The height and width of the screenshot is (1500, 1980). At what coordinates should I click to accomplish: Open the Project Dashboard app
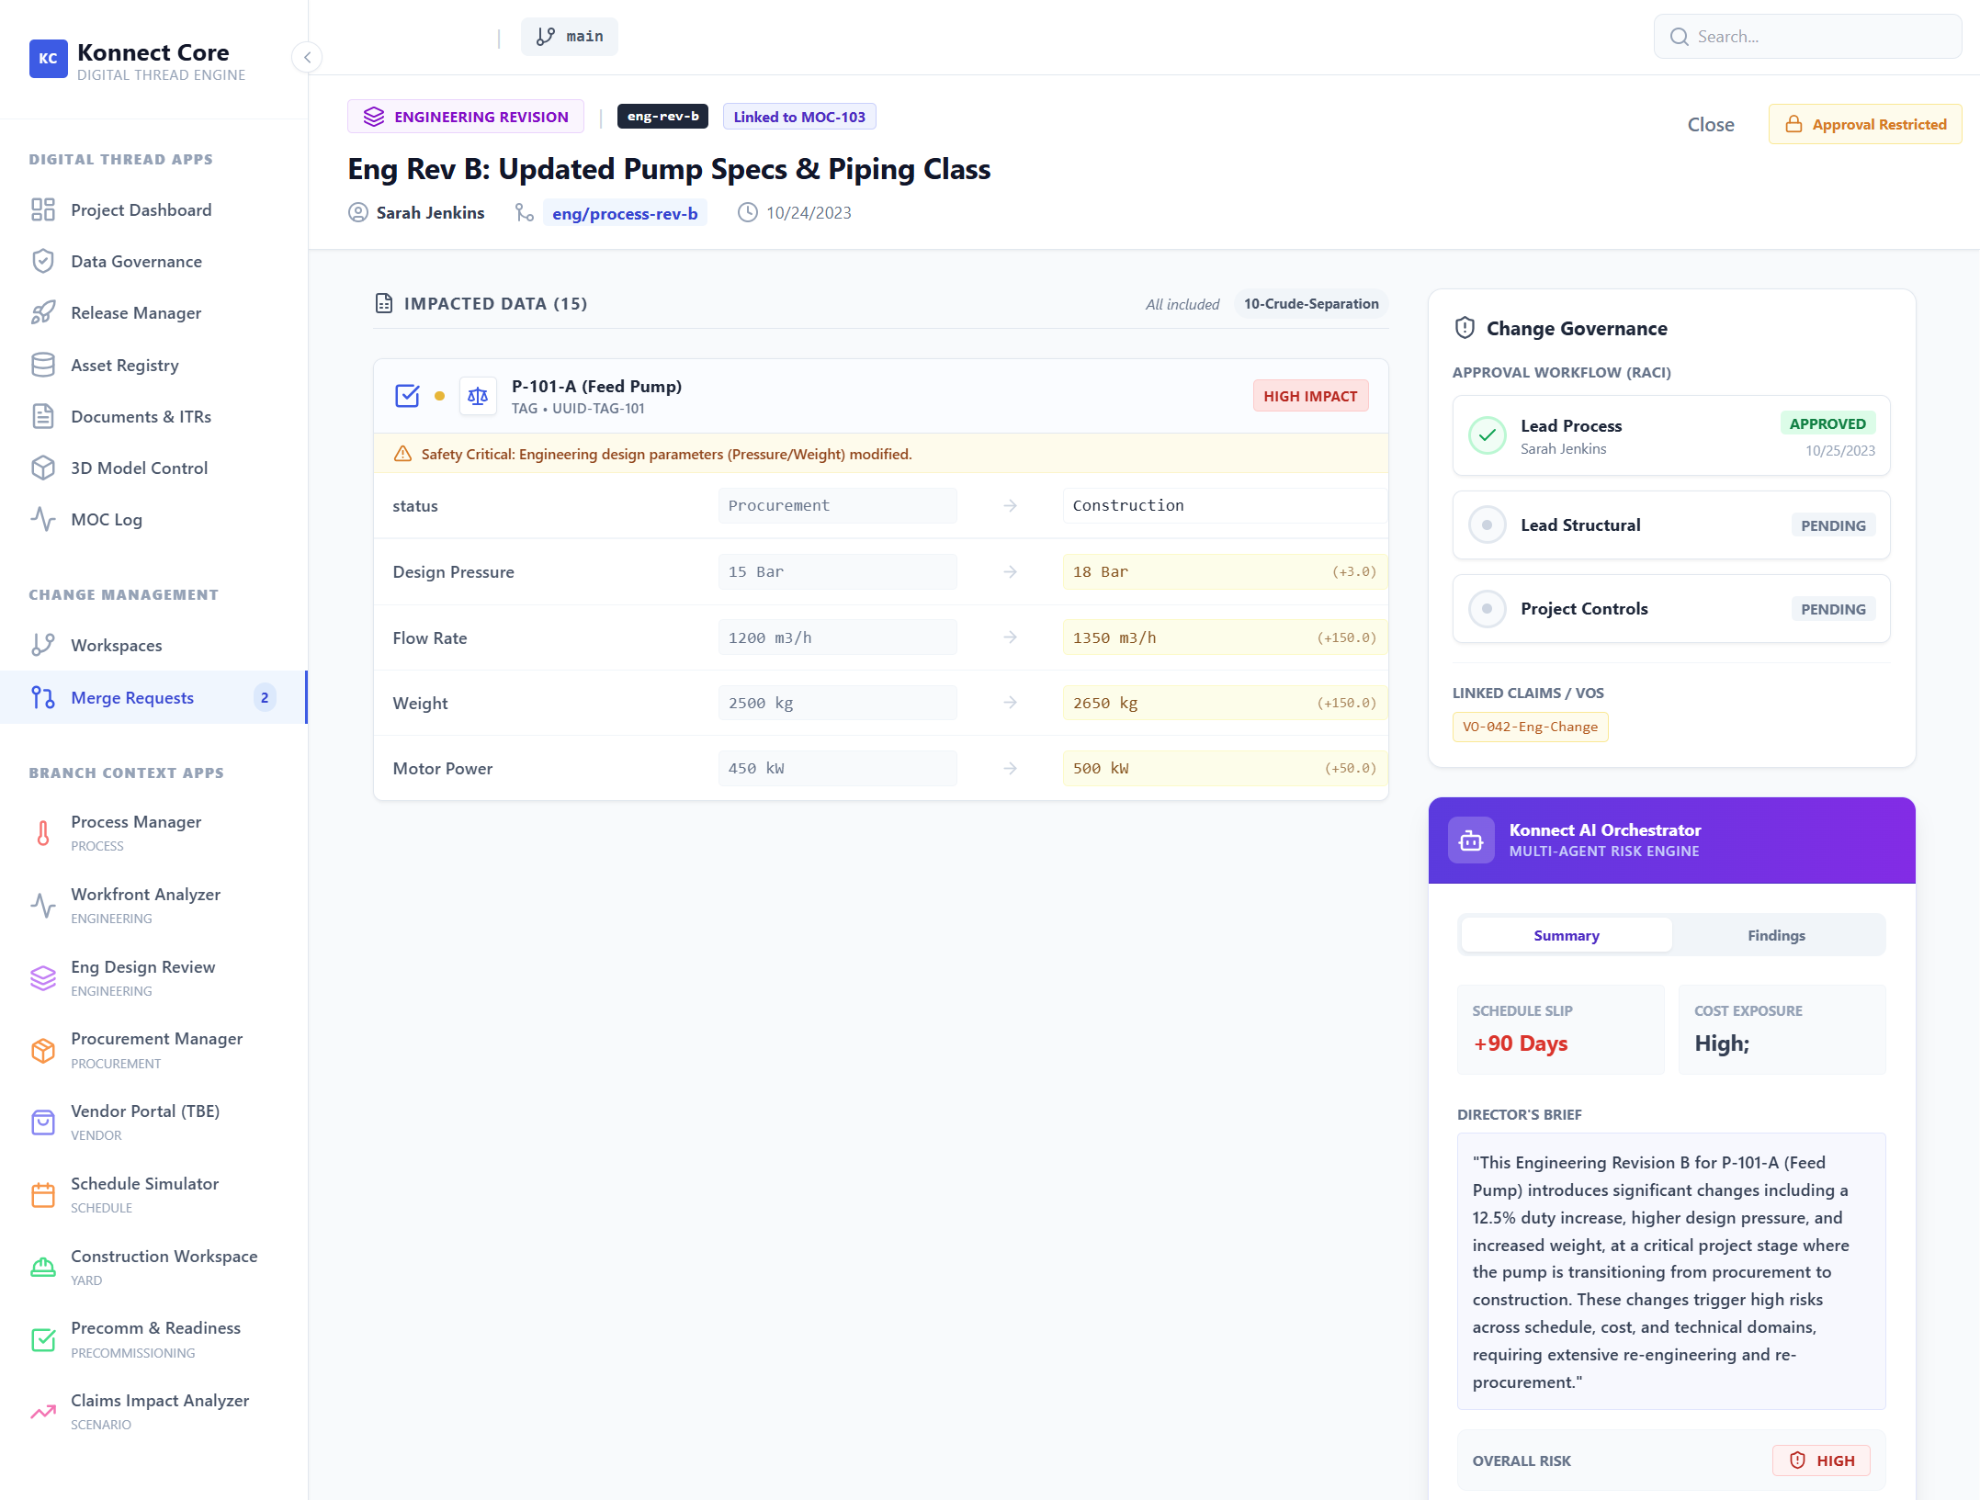click(140, 209)
